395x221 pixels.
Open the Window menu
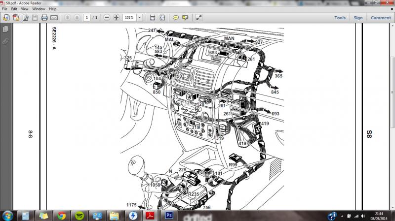pyautogui.click(x=39, y=9)
